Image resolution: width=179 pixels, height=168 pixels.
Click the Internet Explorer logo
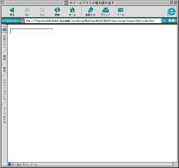(171, 12)
